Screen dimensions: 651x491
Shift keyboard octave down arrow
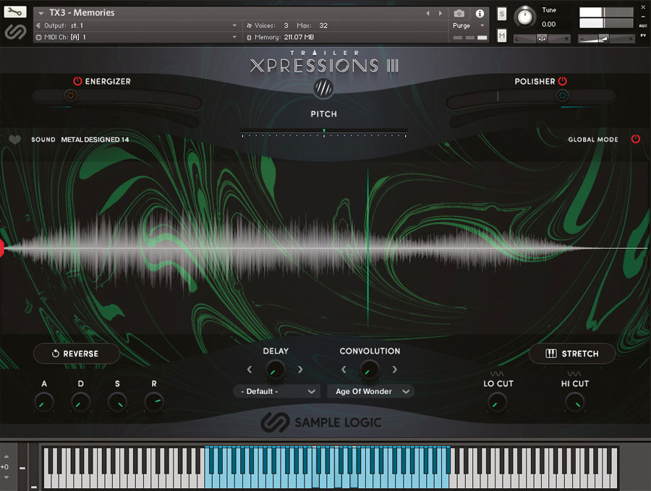(x=7, y=477)
